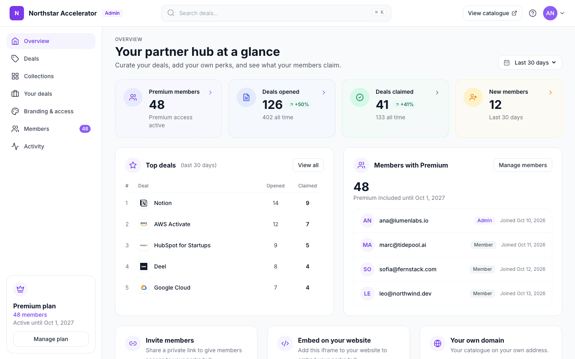The width and height of the screenshot is (575, 359).
Task: Click the Deals opened document icon
Action: click(246, 97)
